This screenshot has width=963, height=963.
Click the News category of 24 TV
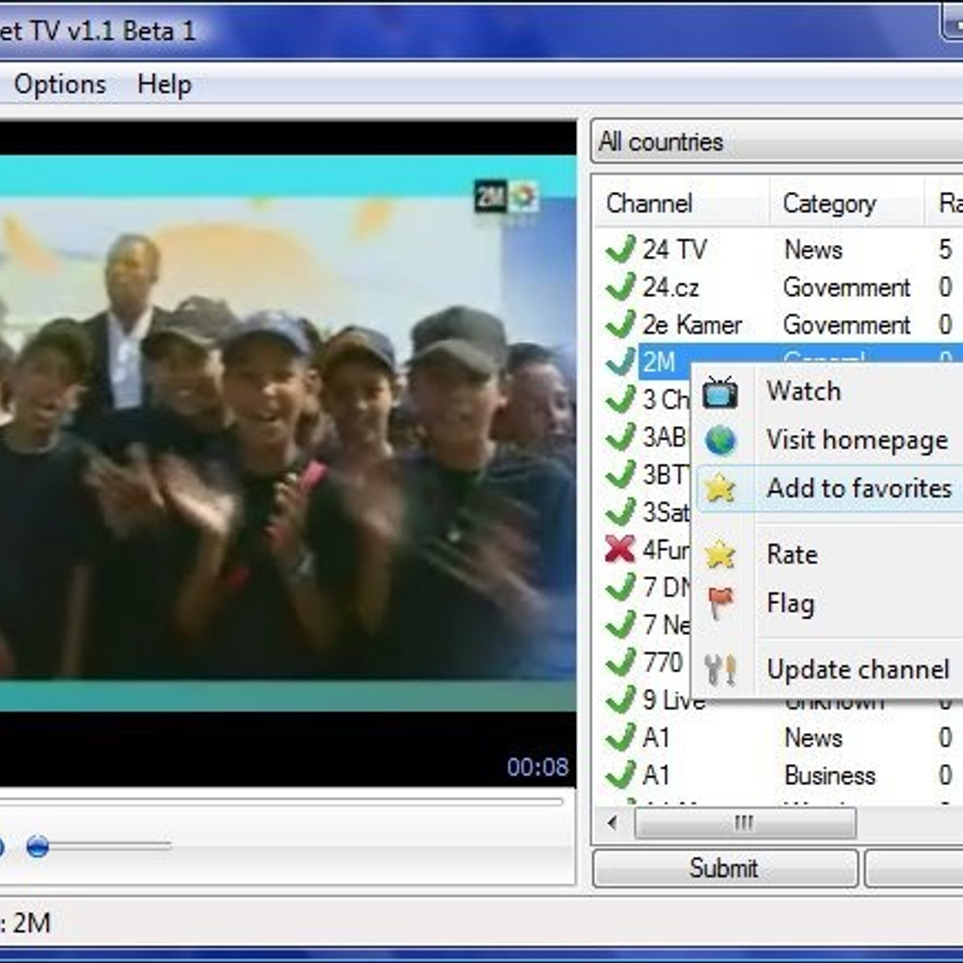tap(813, 249)
